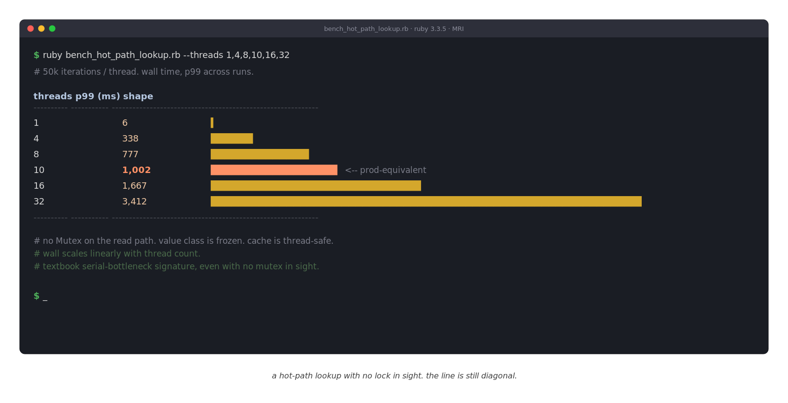This screenshot has width=788, height=403.
Task: Click the bar for 777 ms row
Action: pyautogui.click(x=260, y=154)
